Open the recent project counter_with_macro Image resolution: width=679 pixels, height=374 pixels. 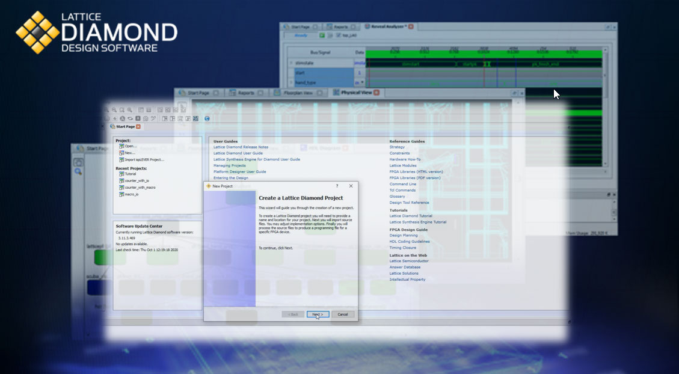pos(140,188)
